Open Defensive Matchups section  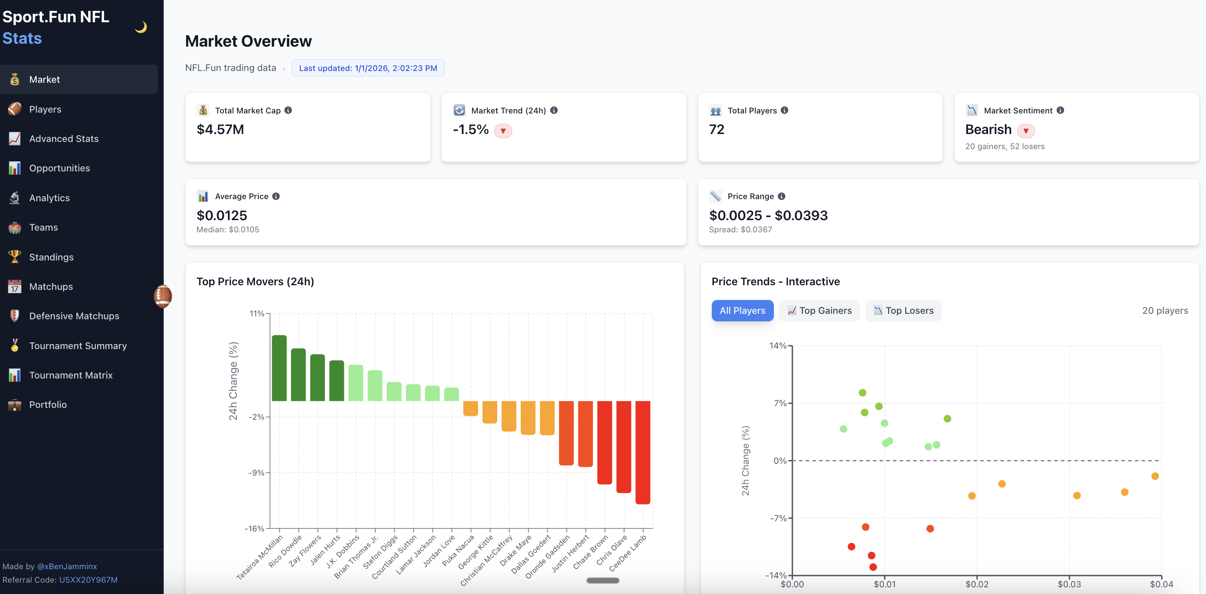coord(74,316)
